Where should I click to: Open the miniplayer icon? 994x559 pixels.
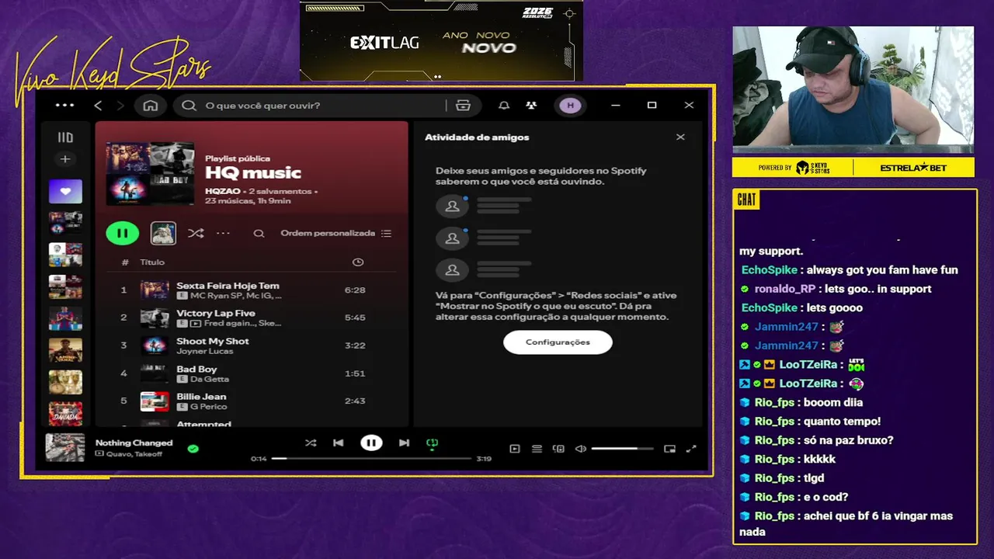point(669,449)
